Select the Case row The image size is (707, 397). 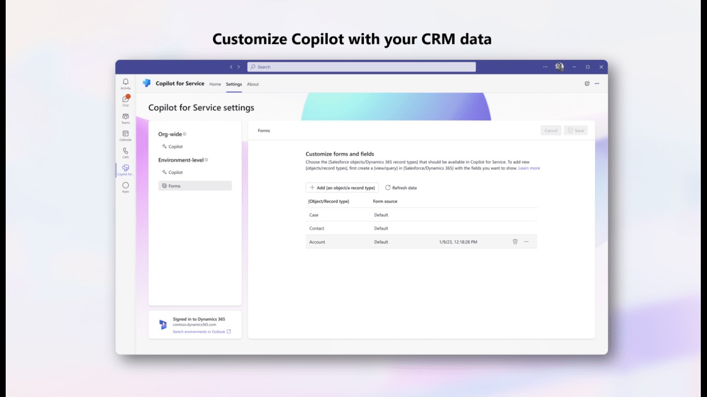(421, 215)
